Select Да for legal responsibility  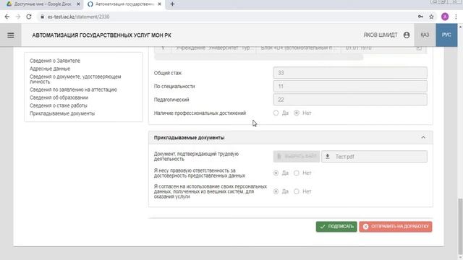pos(276,173)
